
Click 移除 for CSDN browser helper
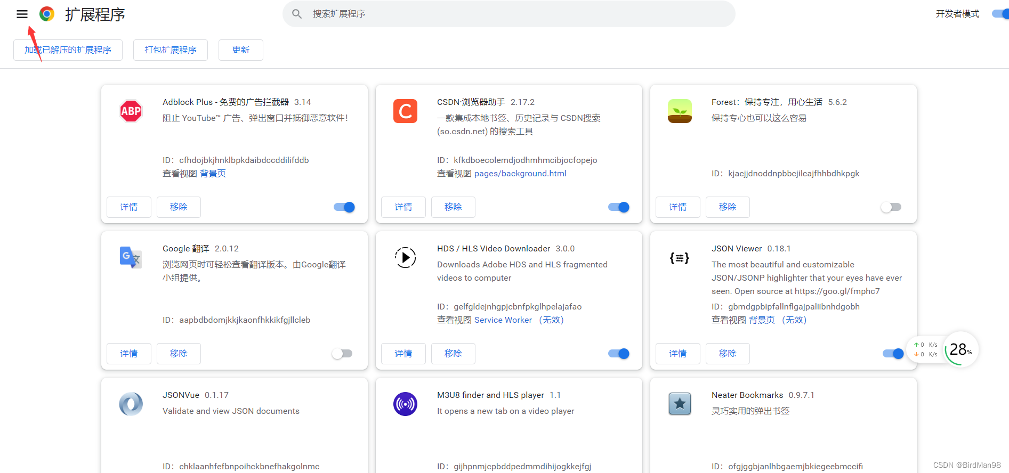(453, 207)
